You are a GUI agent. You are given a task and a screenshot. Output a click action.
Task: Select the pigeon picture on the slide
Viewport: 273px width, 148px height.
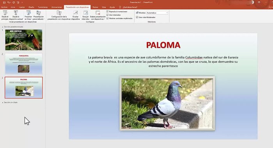pyautogui.click(x=167, y=104)
